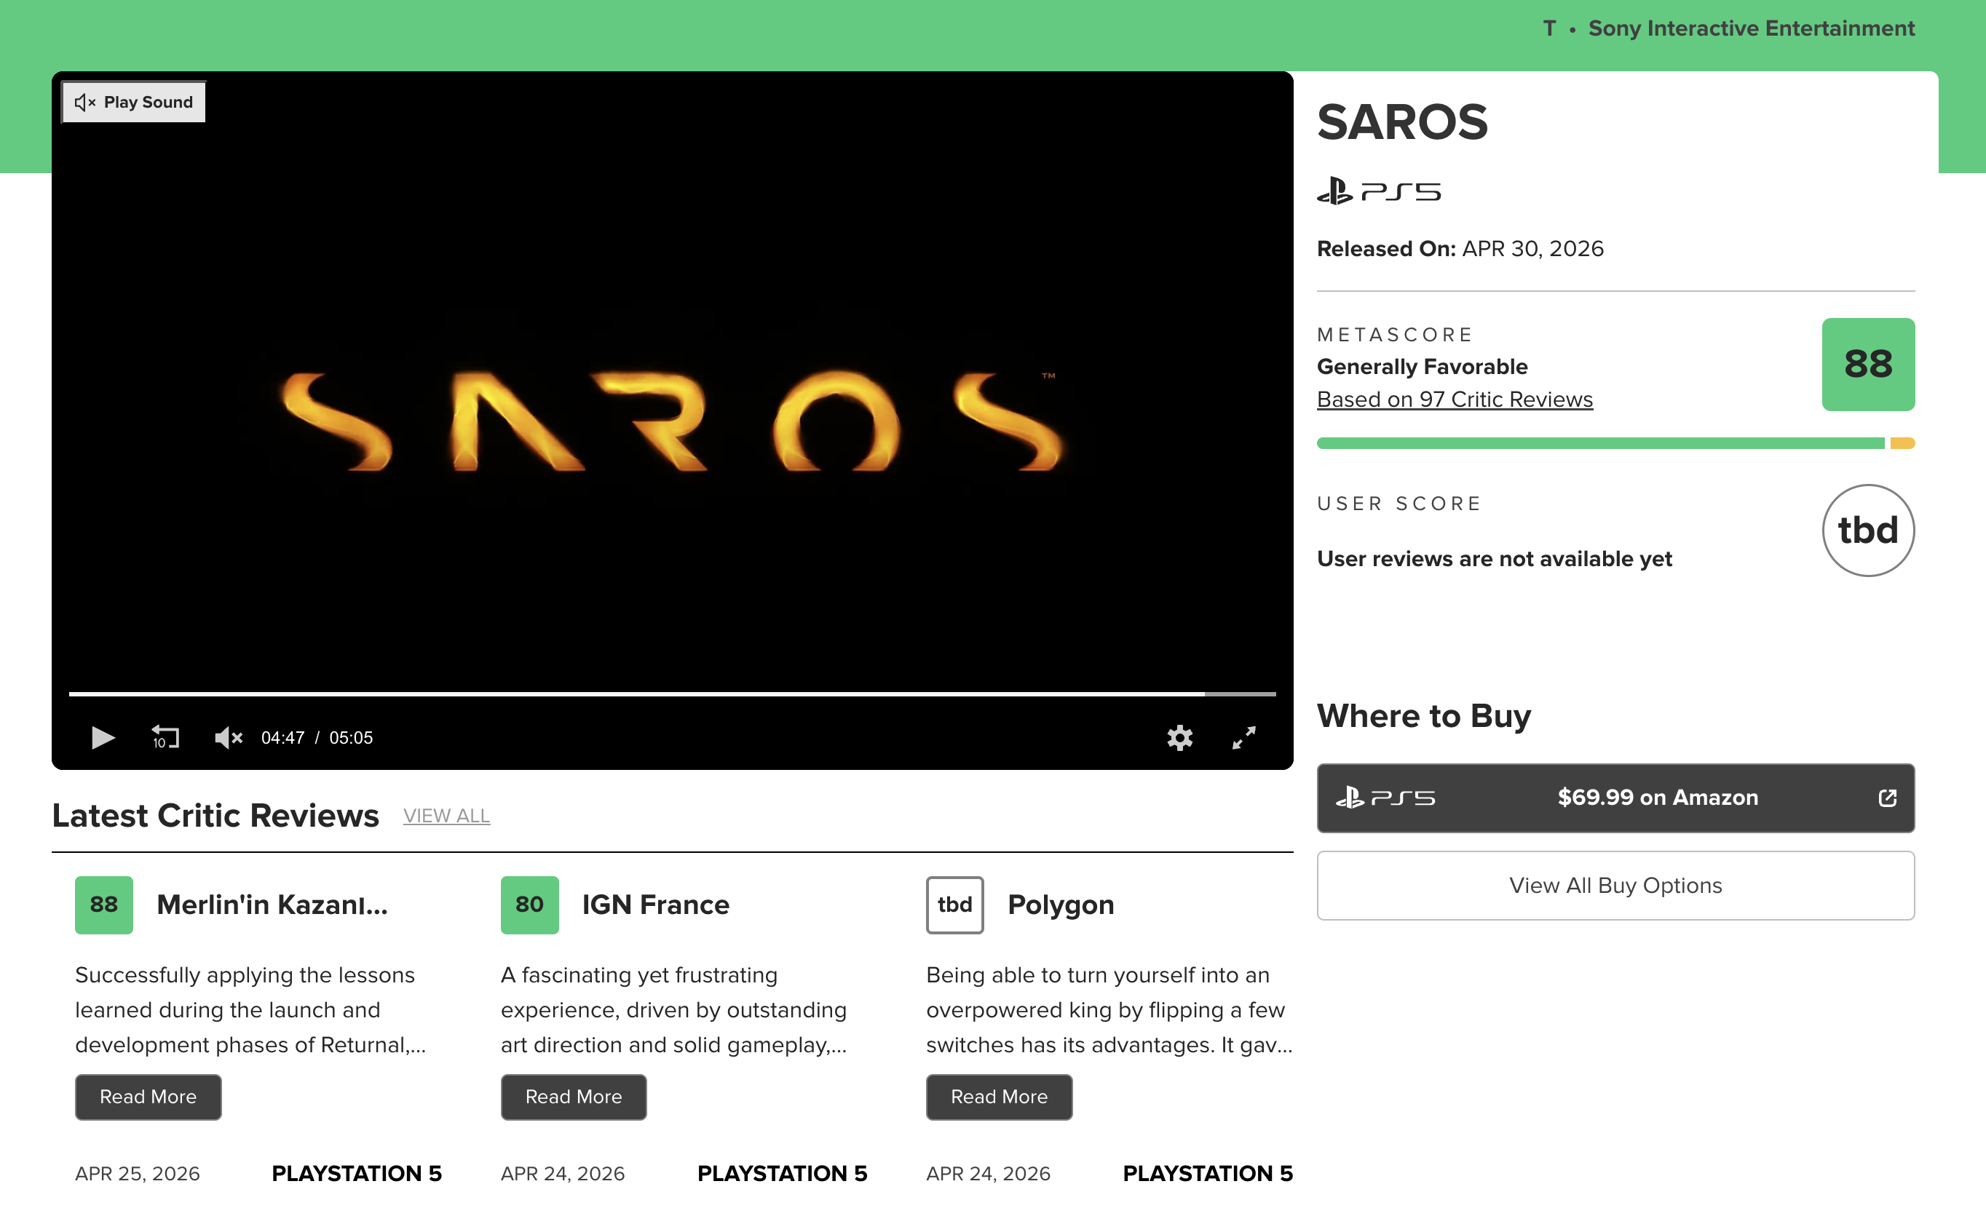Read more of IGN France review
Screen dimensions: 1986x1224
[573, 1096]
